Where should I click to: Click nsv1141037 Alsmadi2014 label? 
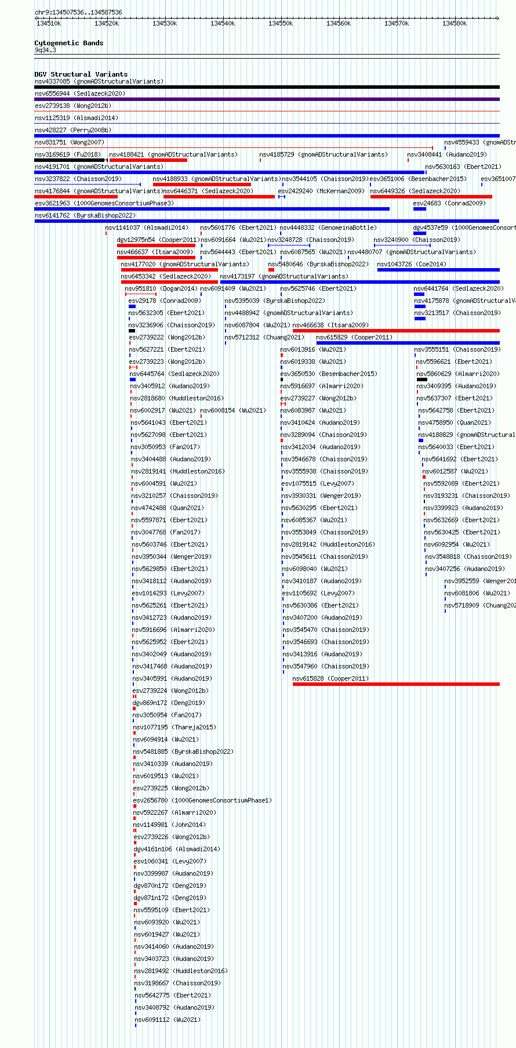[147, 227]
